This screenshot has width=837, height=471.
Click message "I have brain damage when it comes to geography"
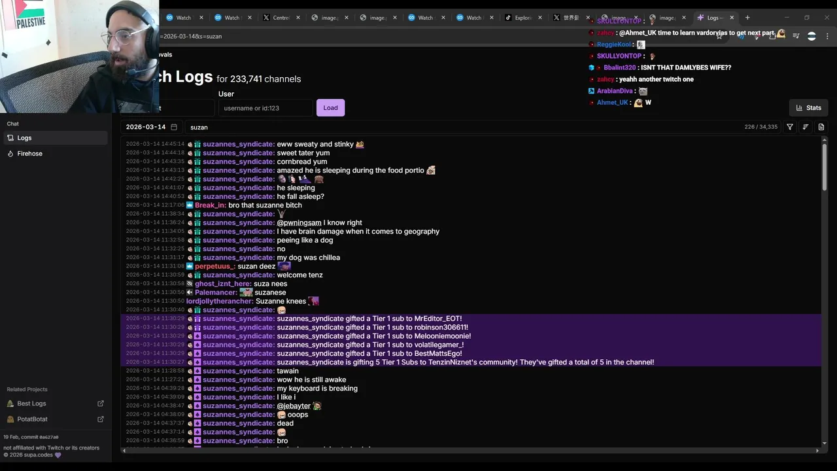point(358,232)
